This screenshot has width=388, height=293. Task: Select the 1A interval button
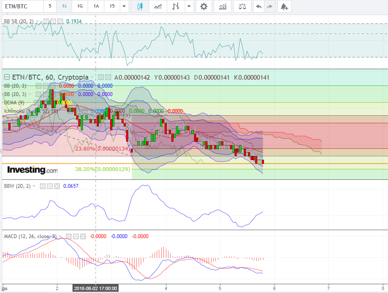[x=96, y=6]
